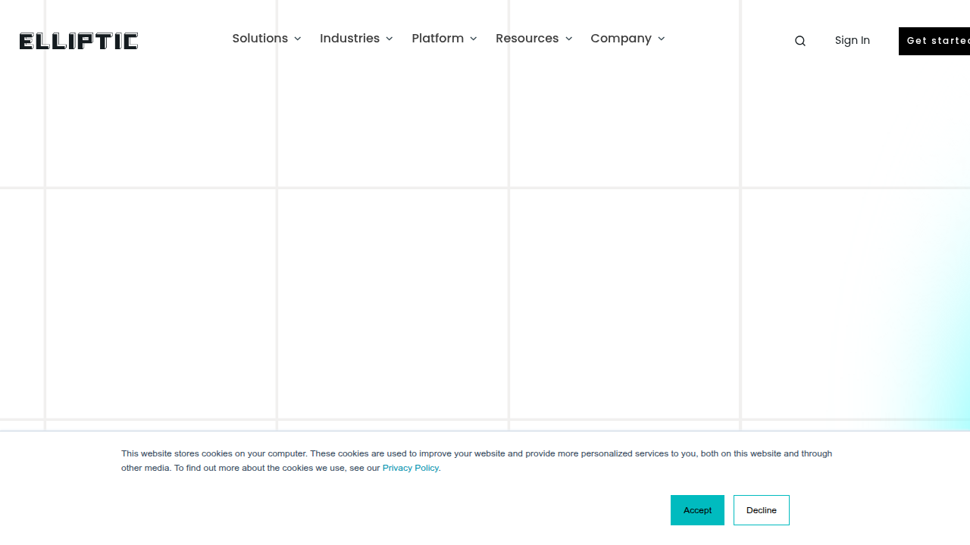
Task: Open the Solutions menu
Action: click(261, 39)
